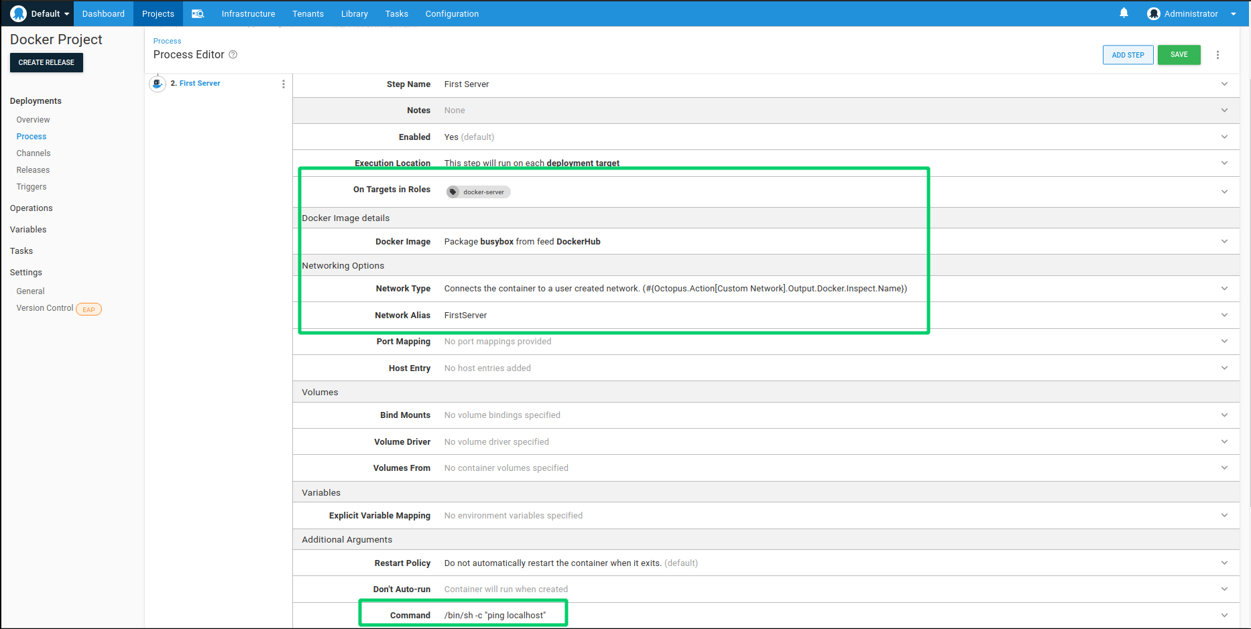
Task: Expand the Network Alias section
Action: (1224, 315)
